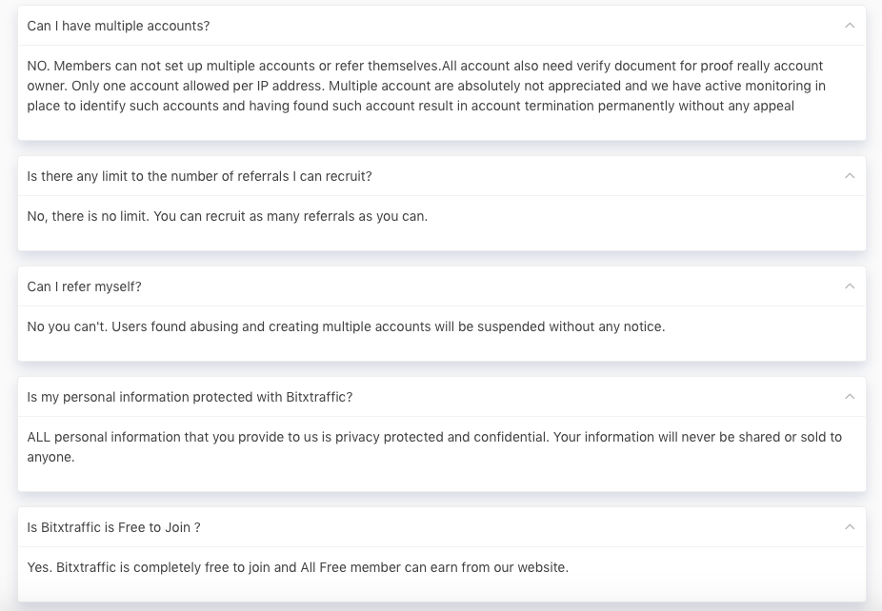The width and height of the screenshot is (882, 611).
Task: Click the answer text about one account per IP
Action: [426, 86]
